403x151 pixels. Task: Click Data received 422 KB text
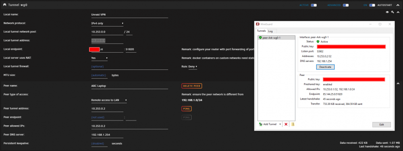click(353, 143)
